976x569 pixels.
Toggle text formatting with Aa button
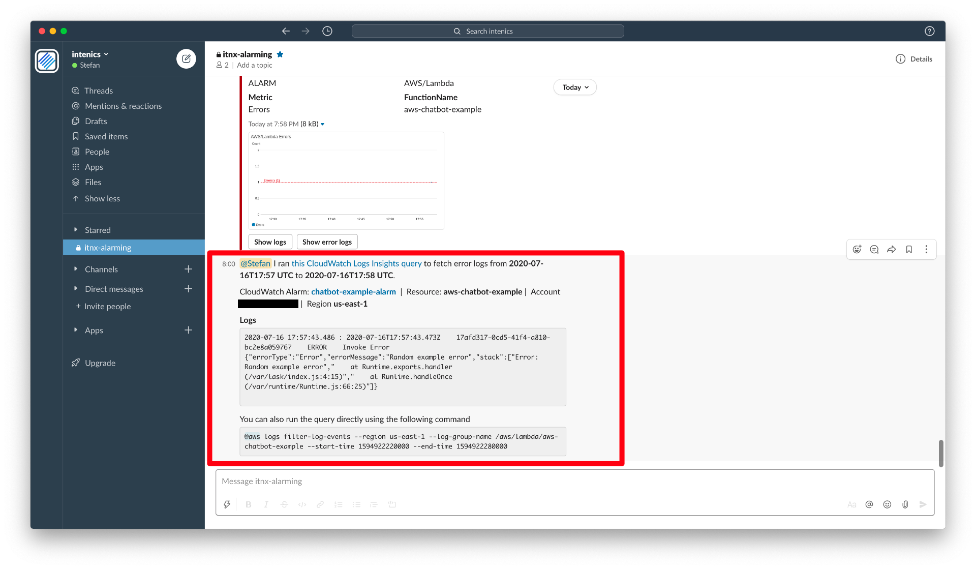(851, 504)
